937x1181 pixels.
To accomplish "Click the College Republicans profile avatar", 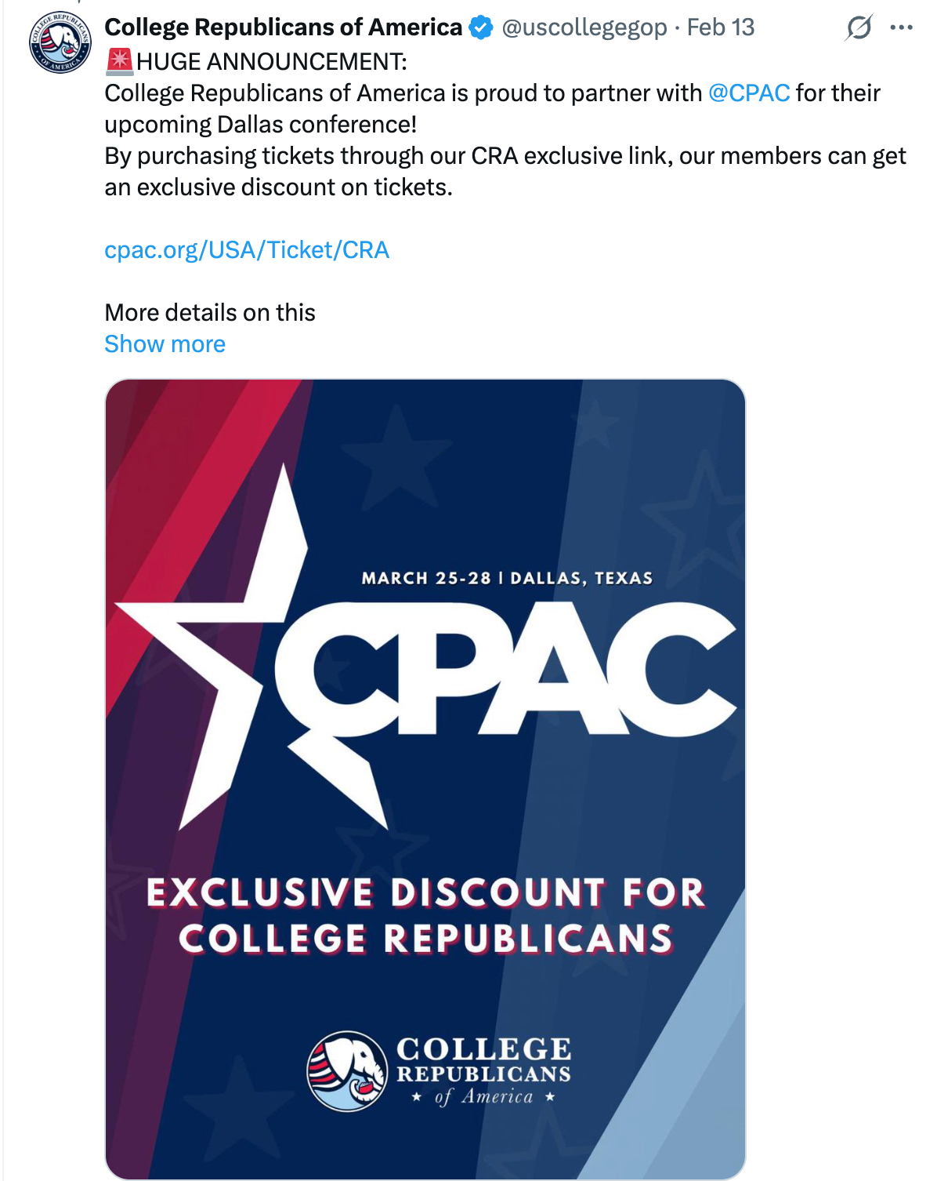I will [x=60, y=42].
